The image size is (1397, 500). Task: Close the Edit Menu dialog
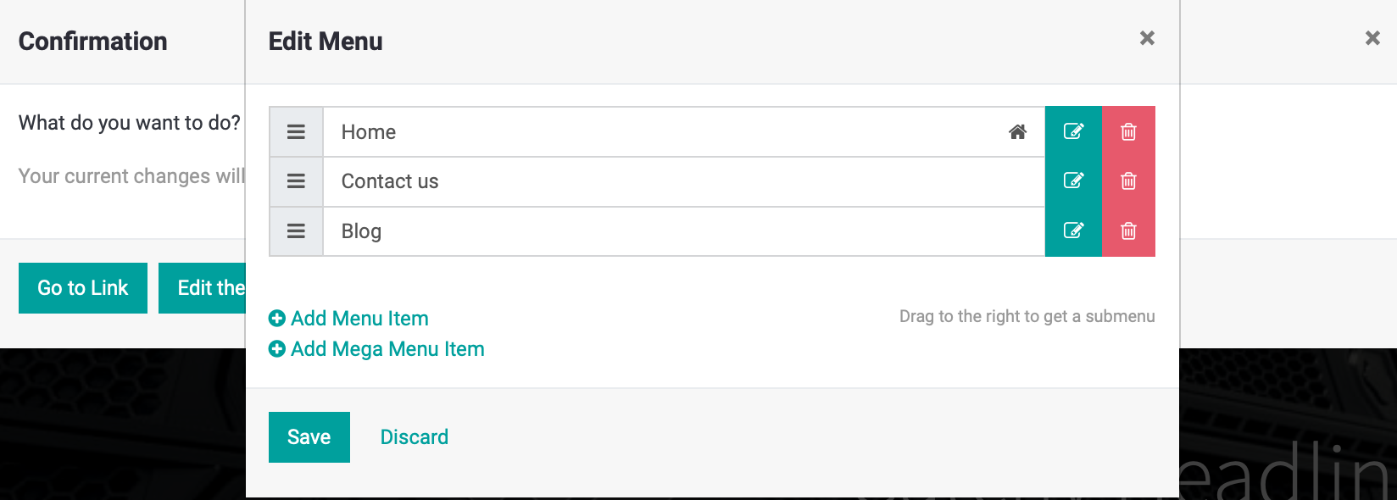1147,38
